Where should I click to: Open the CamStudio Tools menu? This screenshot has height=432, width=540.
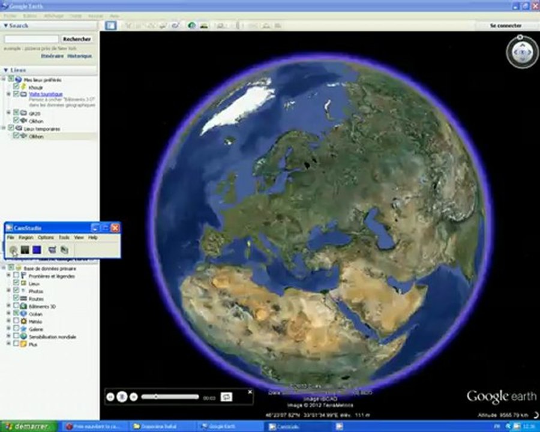(64, 238)
